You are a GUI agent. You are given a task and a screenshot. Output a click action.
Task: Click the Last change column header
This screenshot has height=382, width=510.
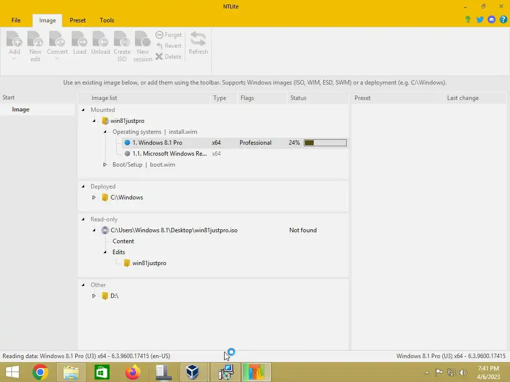point(475,98)
